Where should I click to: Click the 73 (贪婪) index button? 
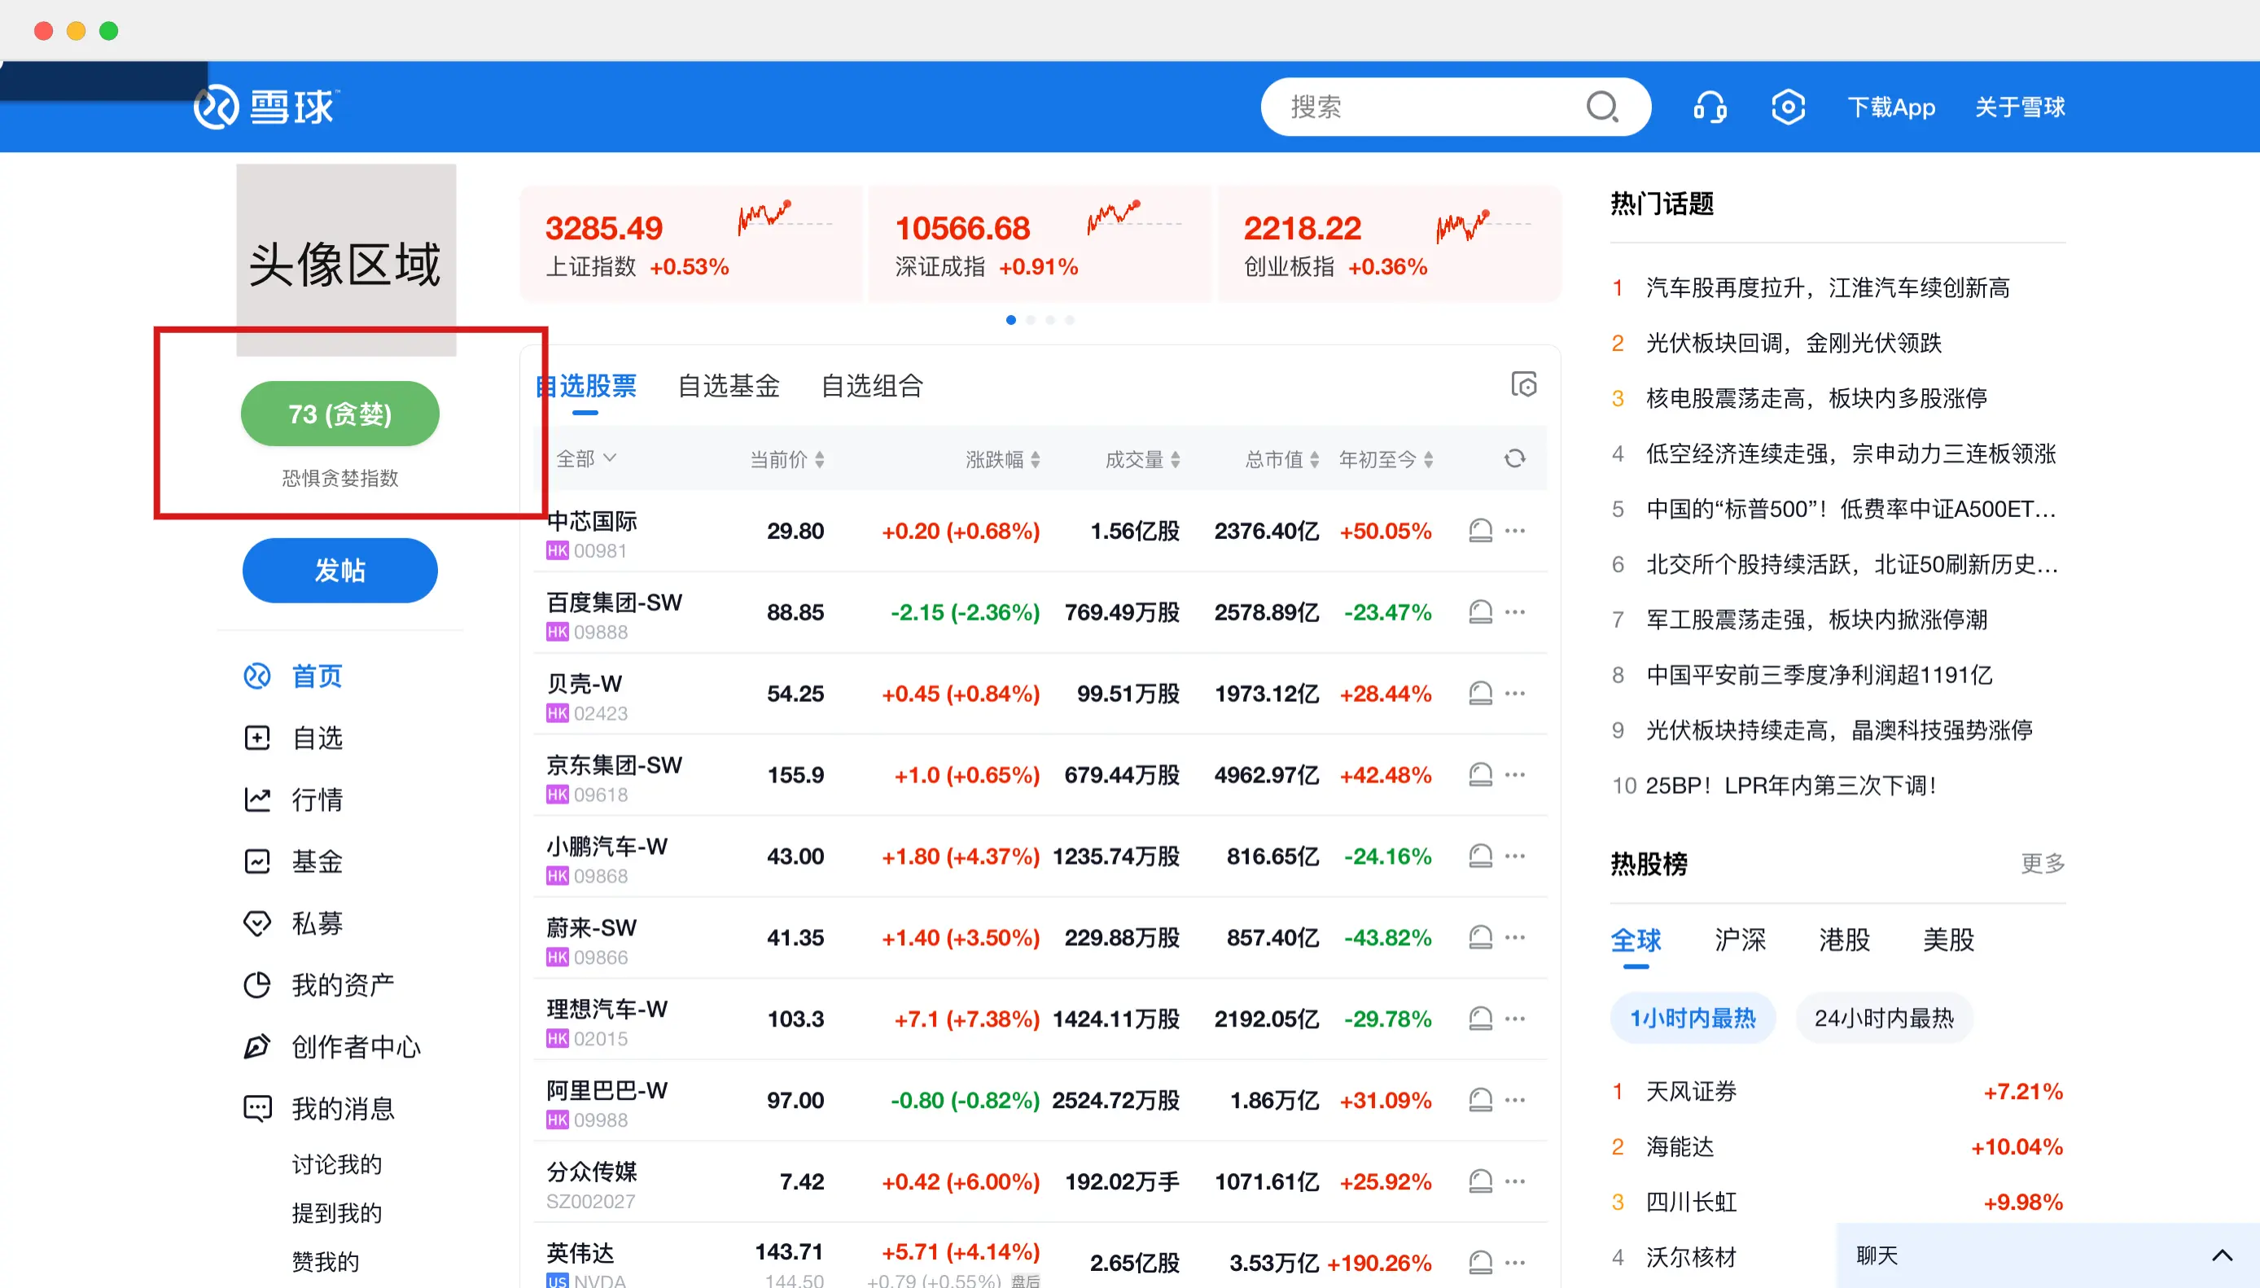click(x=339, y=414)
